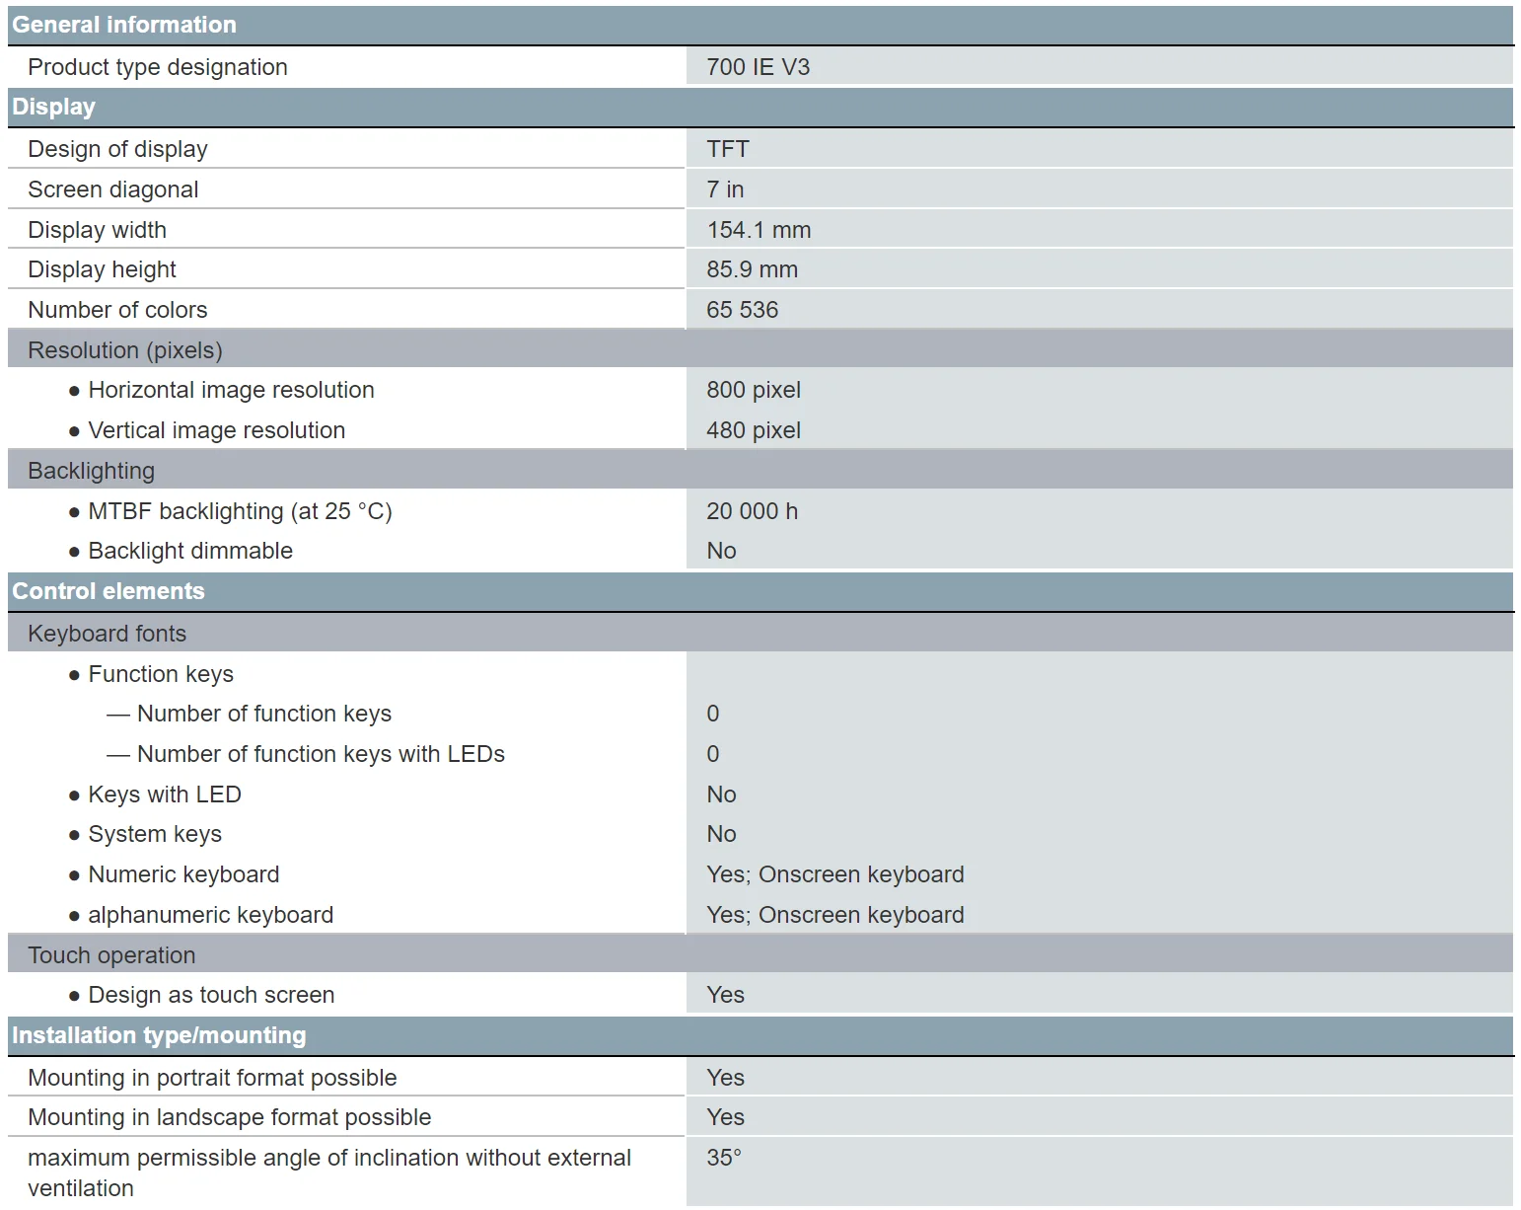Select the 65 536 number of colors value
Screen dimensions: 1521x1210
[x=742, y=310]
